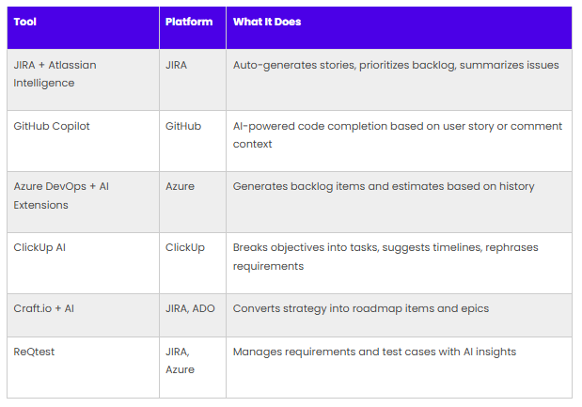Select the "ReQtest" tool name
This screenshot has width=582, height=407.
[35, 352]
